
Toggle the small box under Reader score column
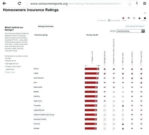(x=92, y=63)
